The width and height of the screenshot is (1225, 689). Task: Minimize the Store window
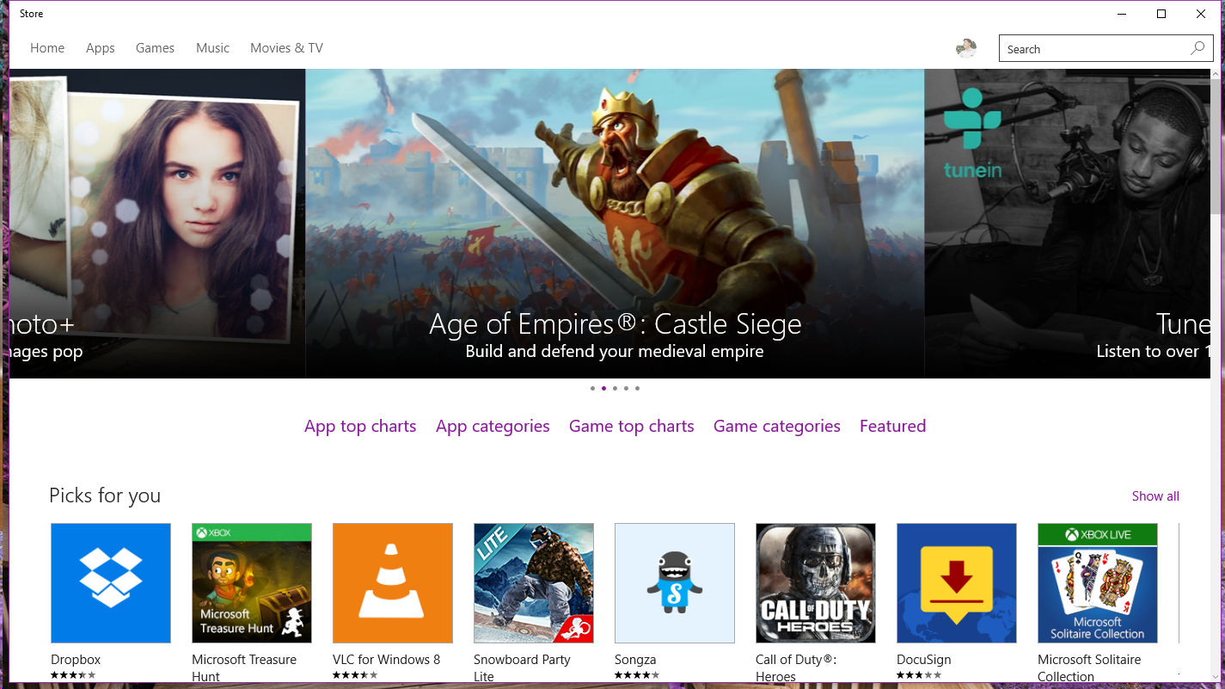(1122, 14)
